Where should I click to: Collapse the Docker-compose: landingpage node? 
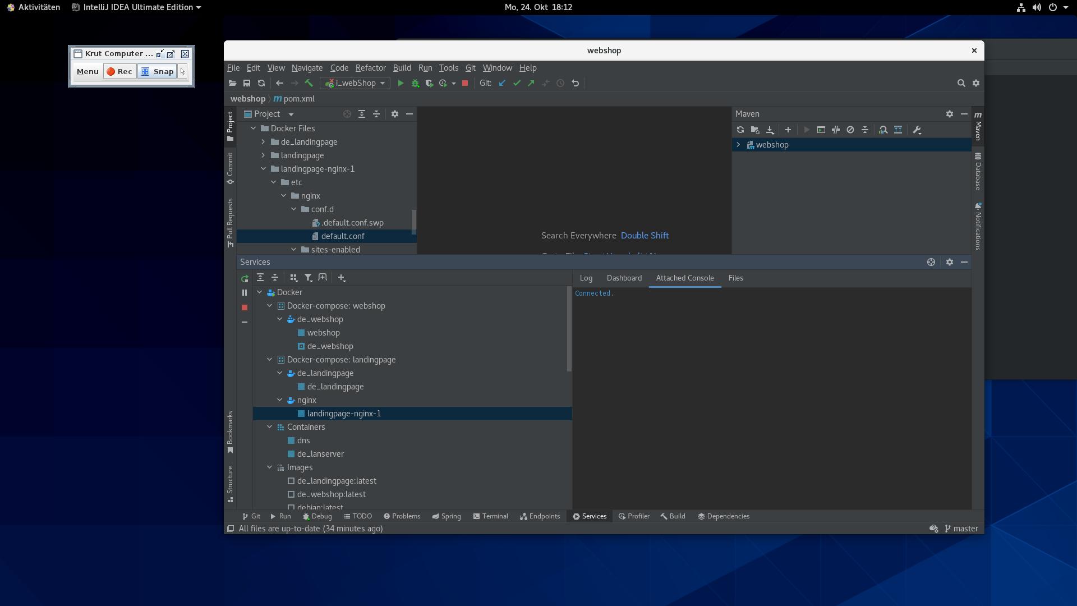click(270, 360)
